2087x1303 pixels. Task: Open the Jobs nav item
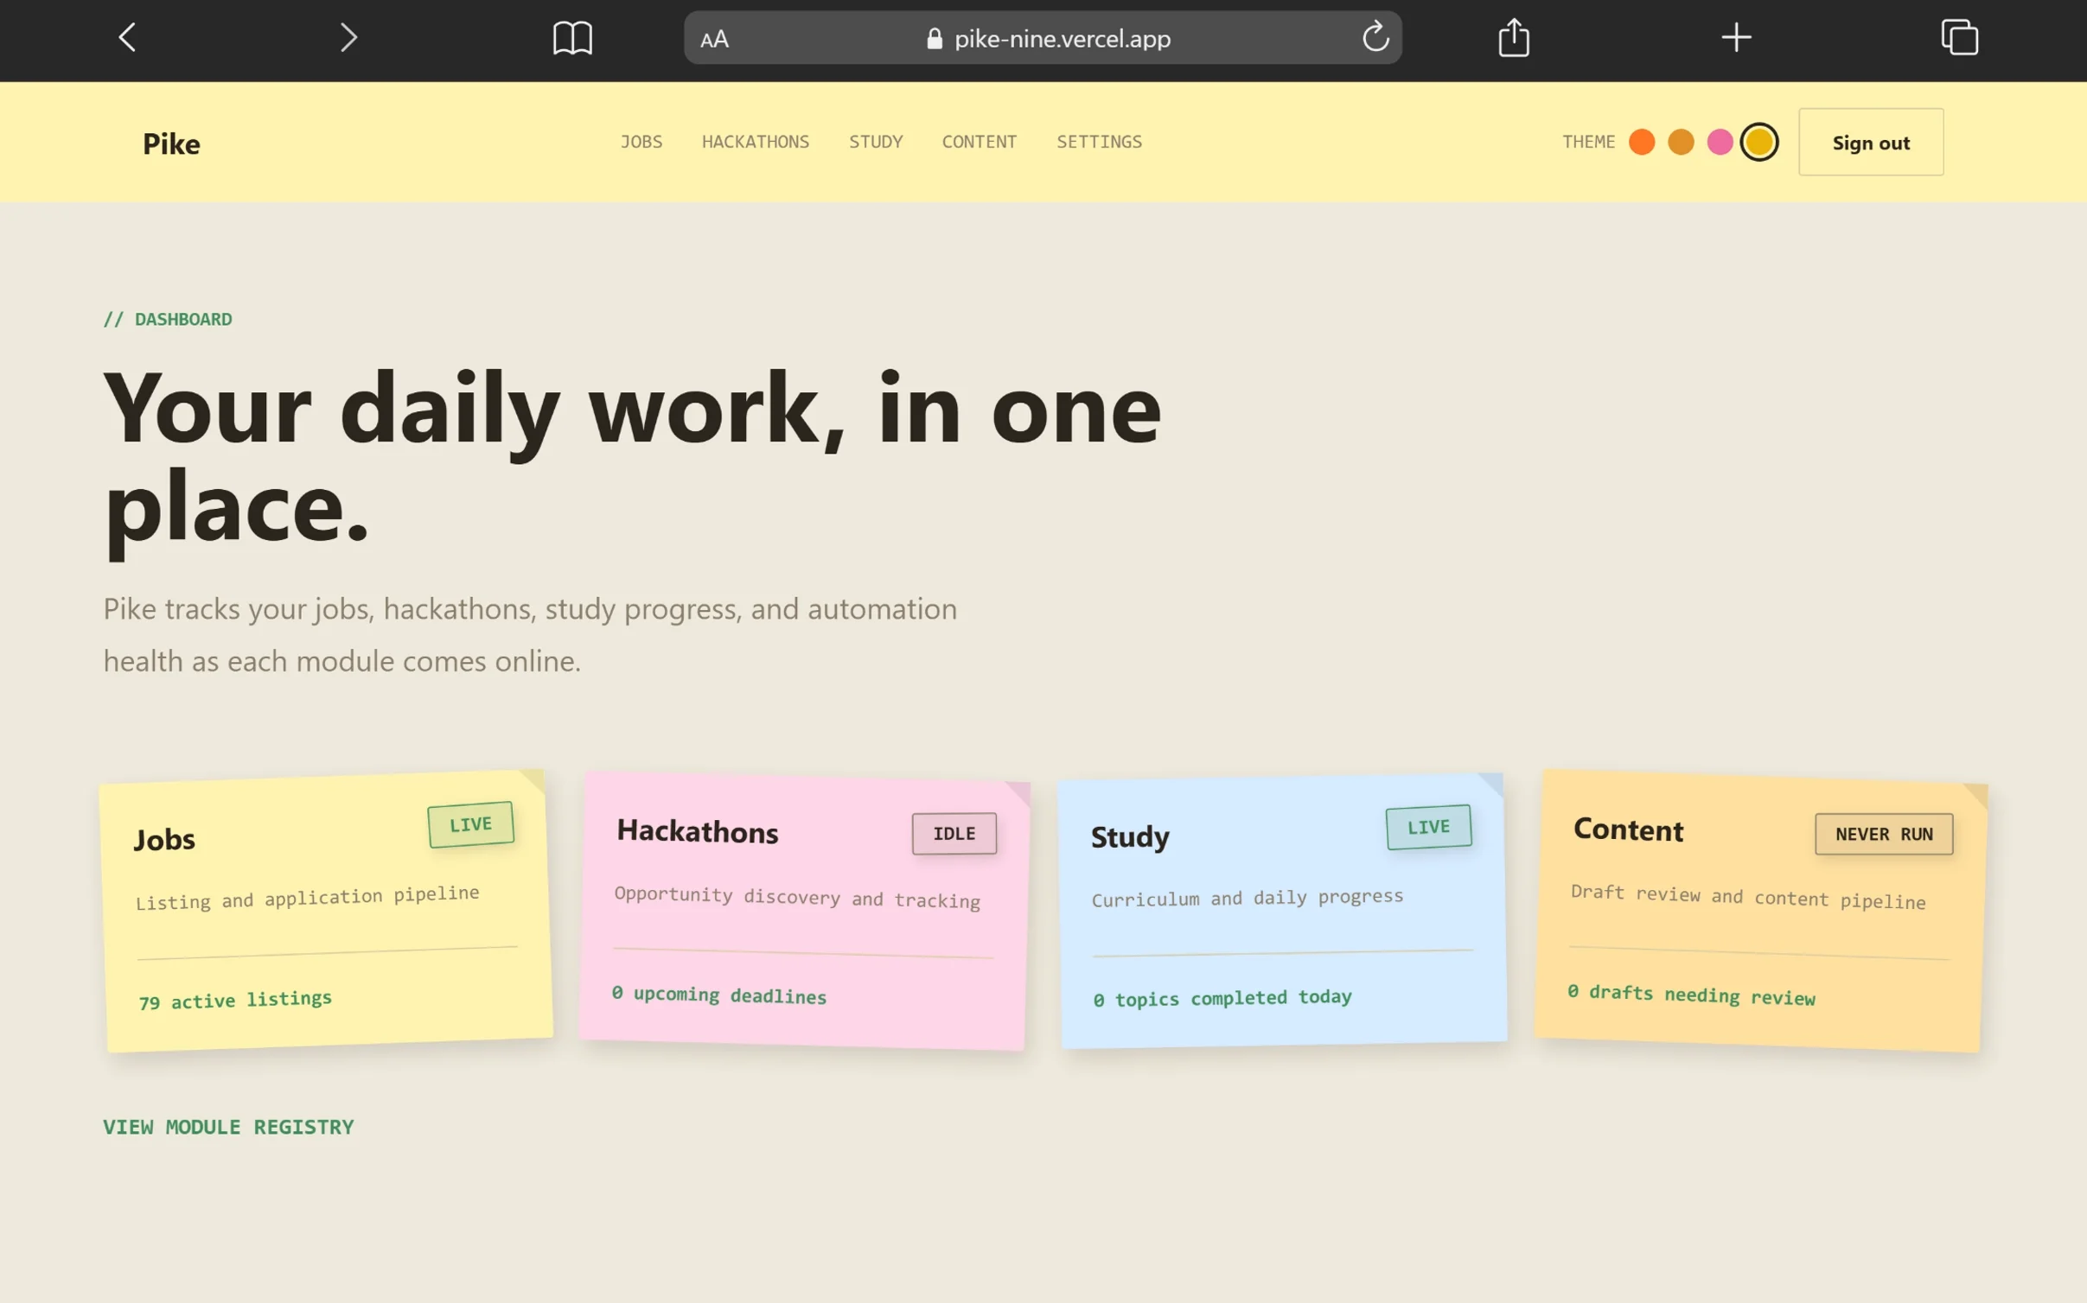(x=641, y=142)
